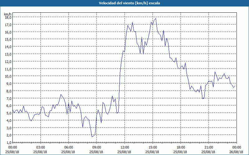Click the 18:00 time label on x-axis
The height and width of the screenshot is (155, 249).
(x=181, y=148)
